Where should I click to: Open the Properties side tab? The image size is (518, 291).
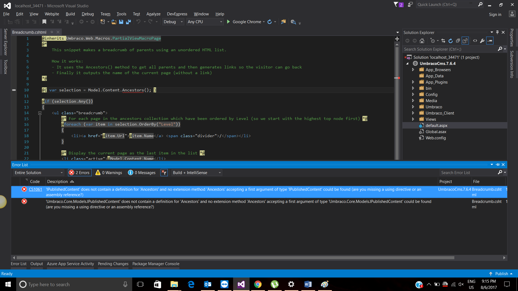click(x=512, y=37)
